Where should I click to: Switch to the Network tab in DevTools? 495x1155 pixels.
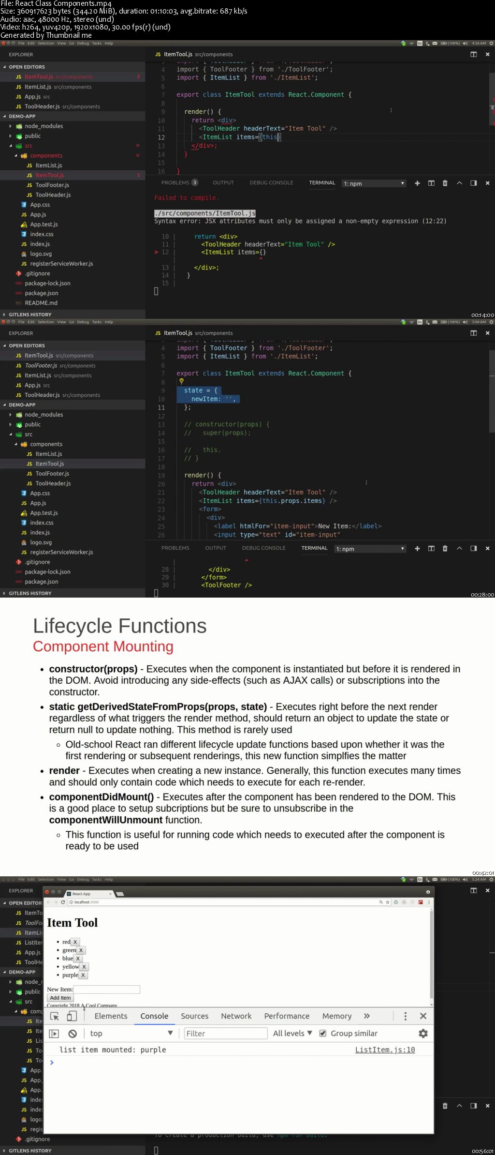(236, 1016)
